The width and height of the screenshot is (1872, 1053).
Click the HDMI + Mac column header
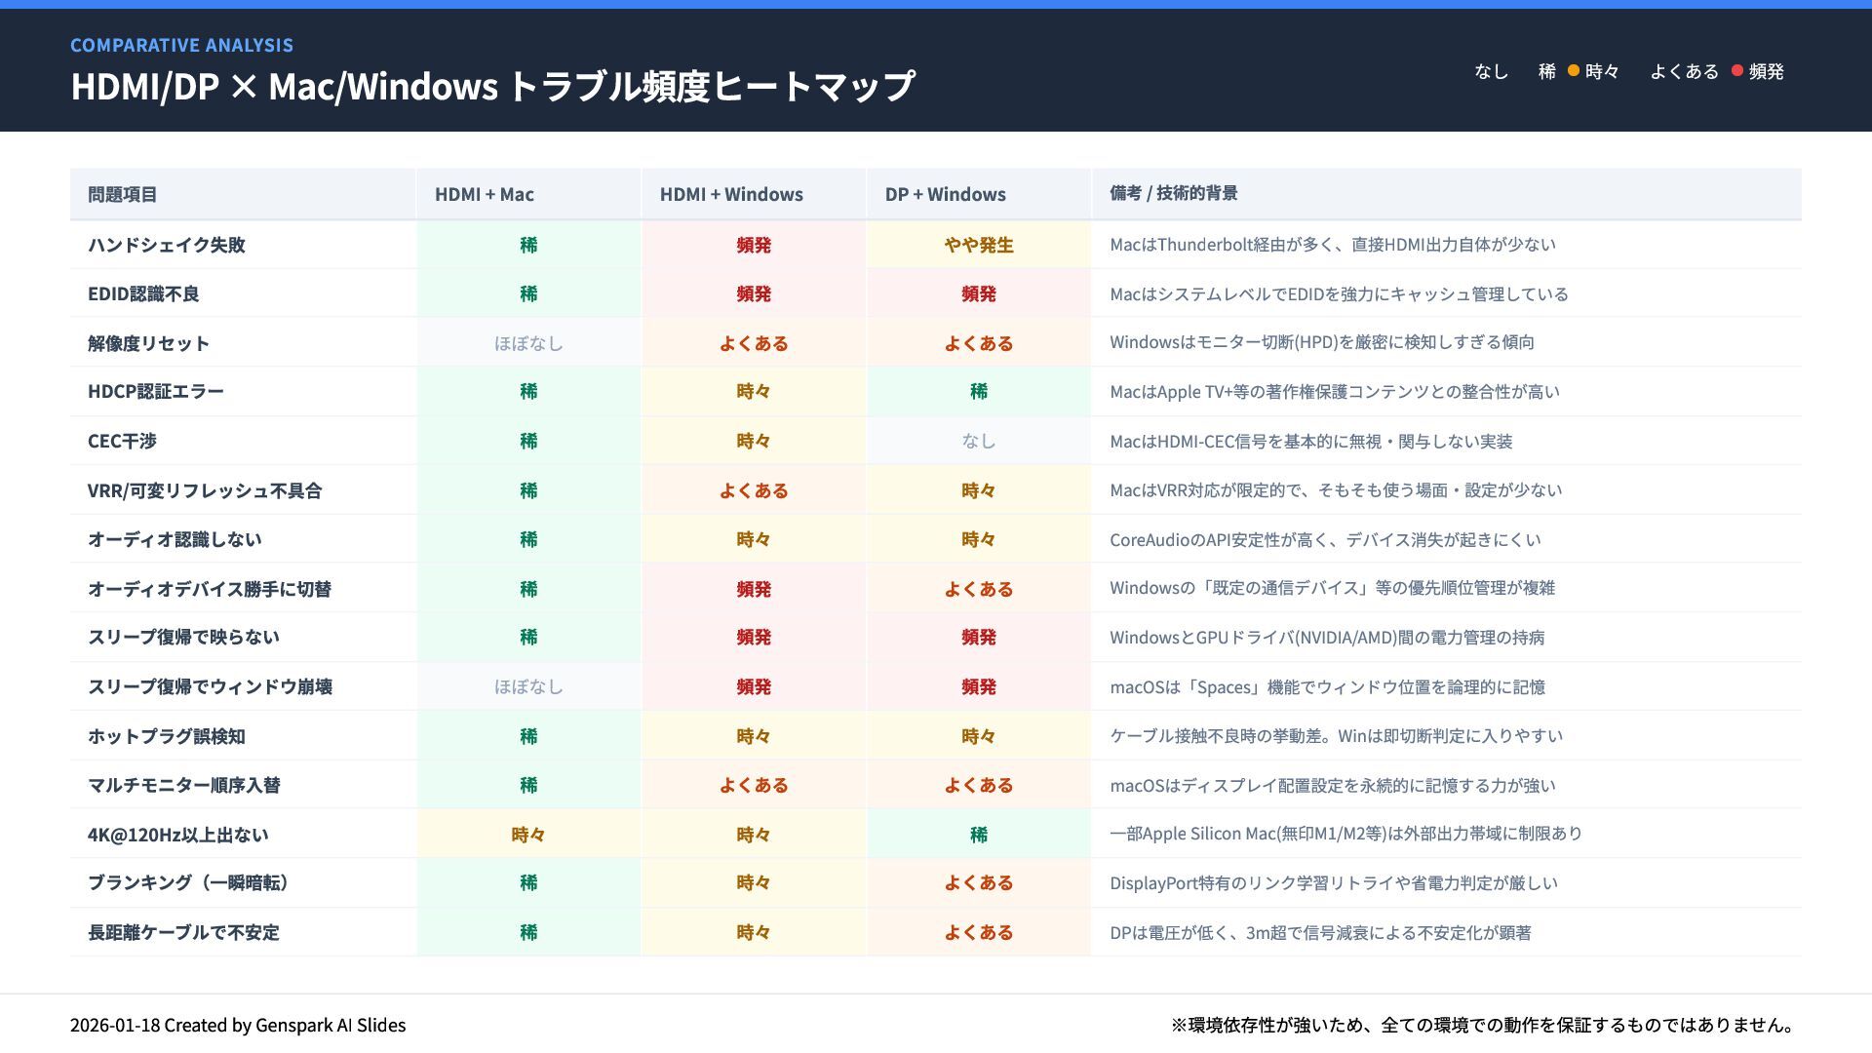485,194
